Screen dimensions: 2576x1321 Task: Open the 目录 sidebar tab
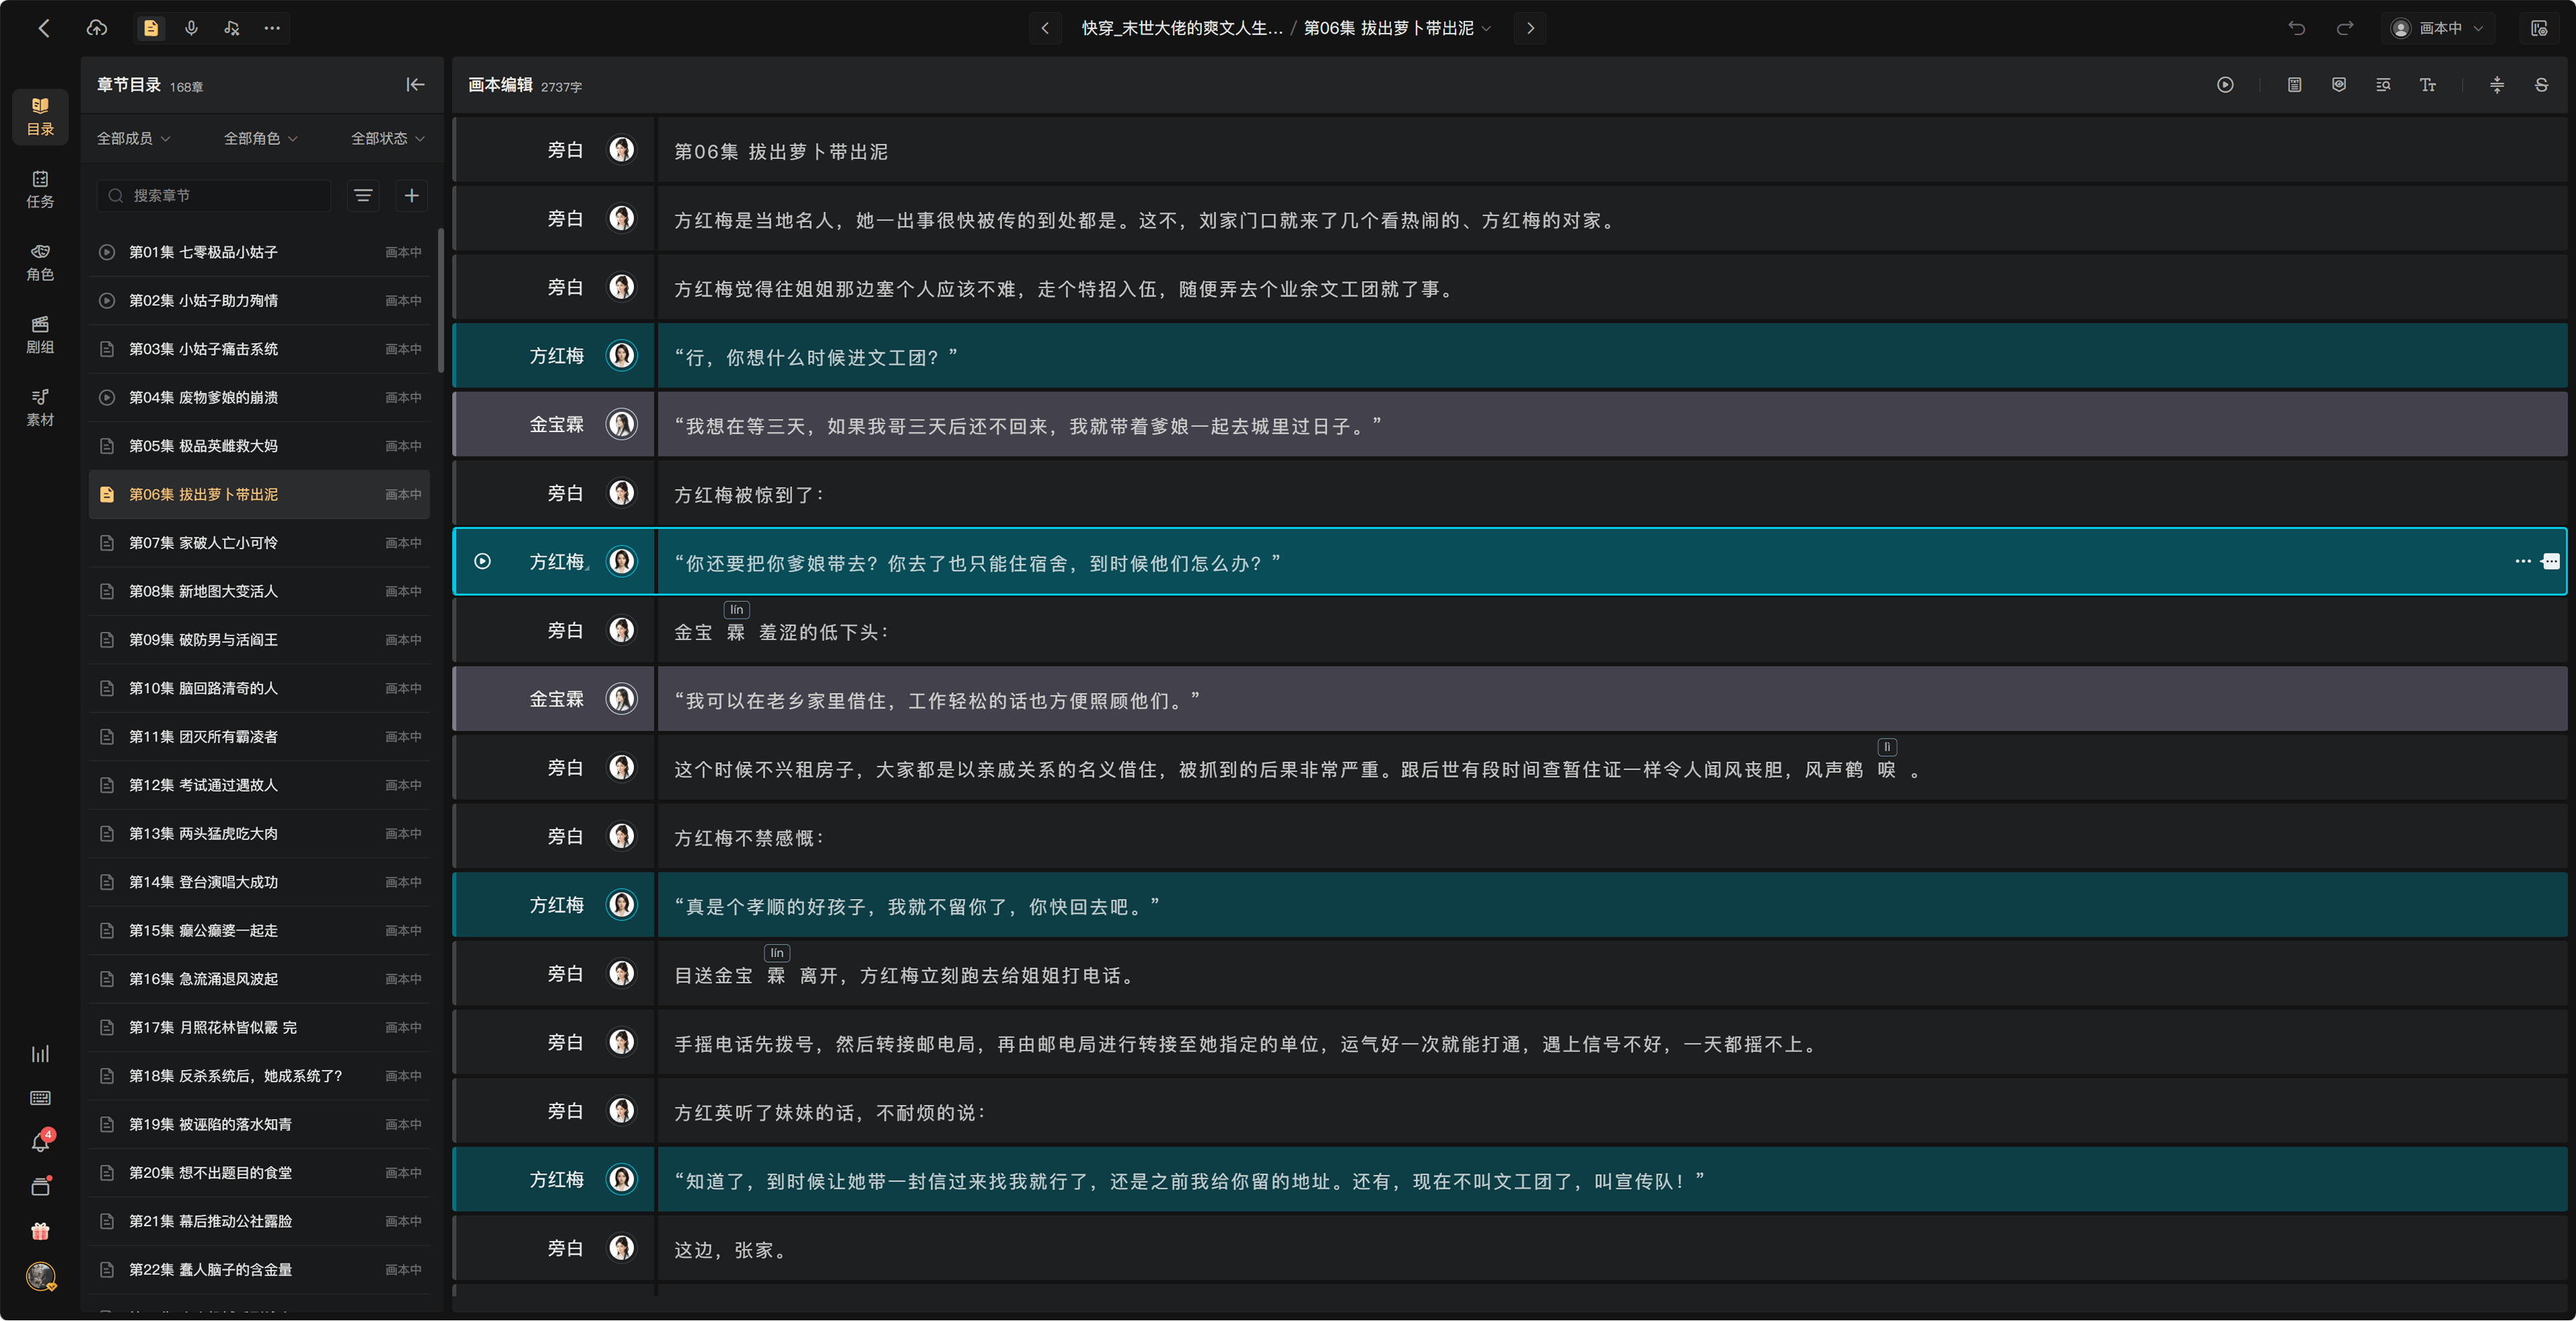pyautogui.click(x=40, y=116)
